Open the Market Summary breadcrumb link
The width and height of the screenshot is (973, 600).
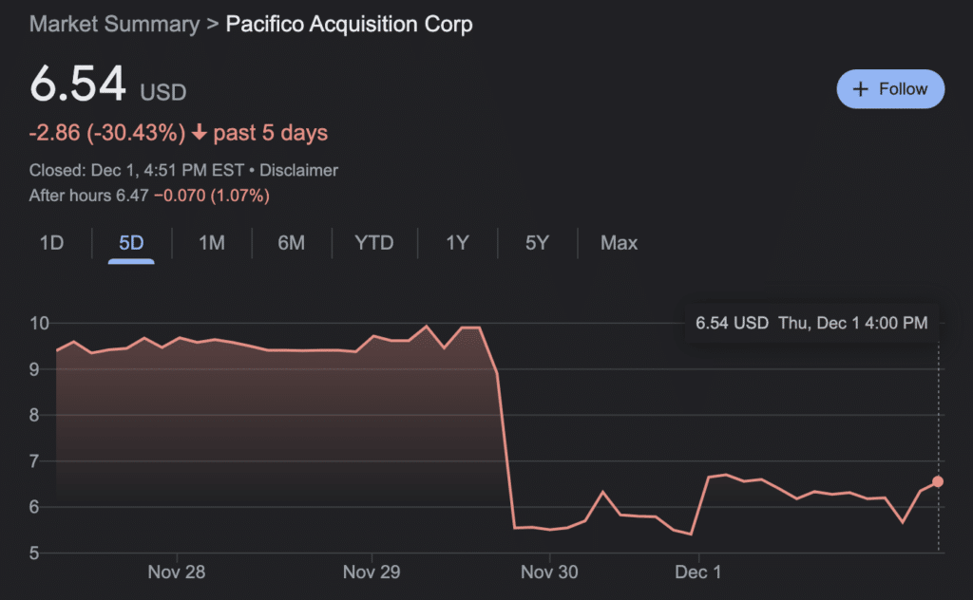[114, 24]
